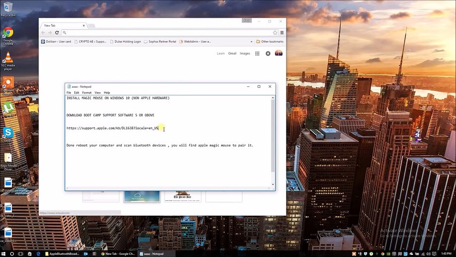Viewport: 456px width, 257px height.
Task: Minimize the Notepad window
Action: [248, 87]
